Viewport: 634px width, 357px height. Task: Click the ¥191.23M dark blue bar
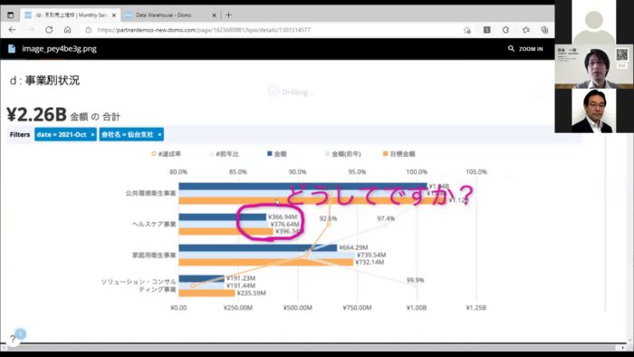coord(202,278)
